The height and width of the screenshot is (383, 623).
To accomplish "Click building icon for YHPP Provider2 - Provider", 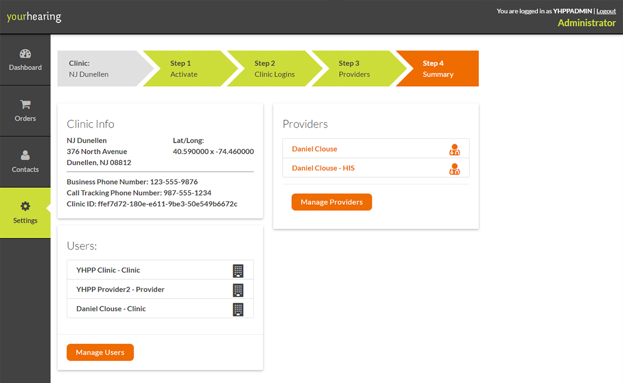I will (x=238, y=290).
